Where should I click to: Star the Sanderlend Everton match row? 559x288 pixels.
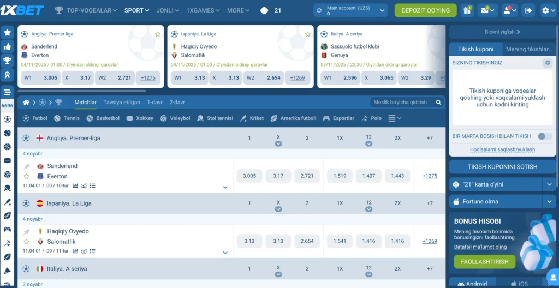tap(26, 176)
